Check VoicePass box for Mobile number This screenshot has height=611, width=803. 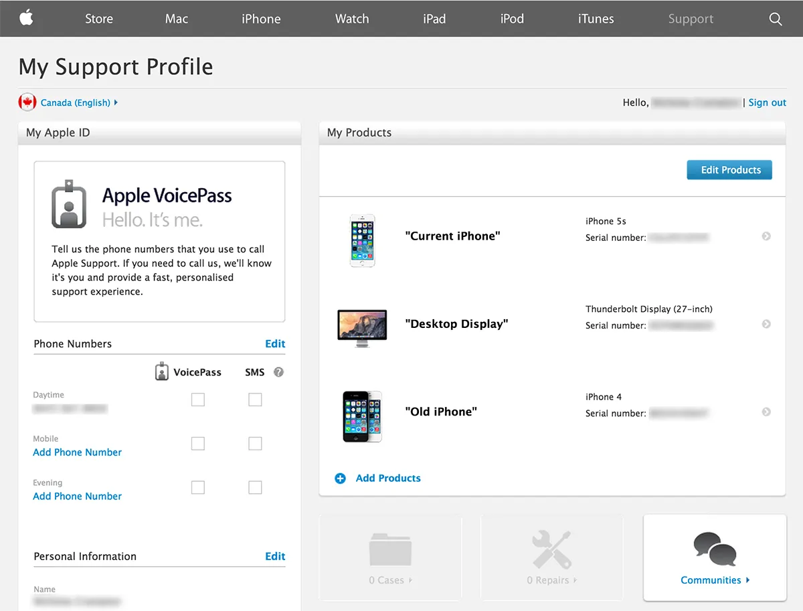[x=198, y=444]
